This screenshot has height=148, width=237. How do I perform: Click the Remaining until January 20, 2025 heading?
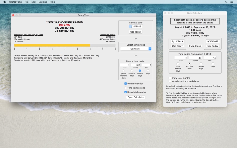pyautogui.click(x=29, y=35)
